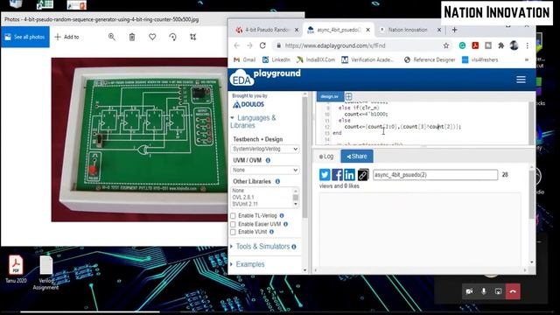560x315 pixels.
Task: Enable the Easier UVM checkbox
Action: point(234,224)
